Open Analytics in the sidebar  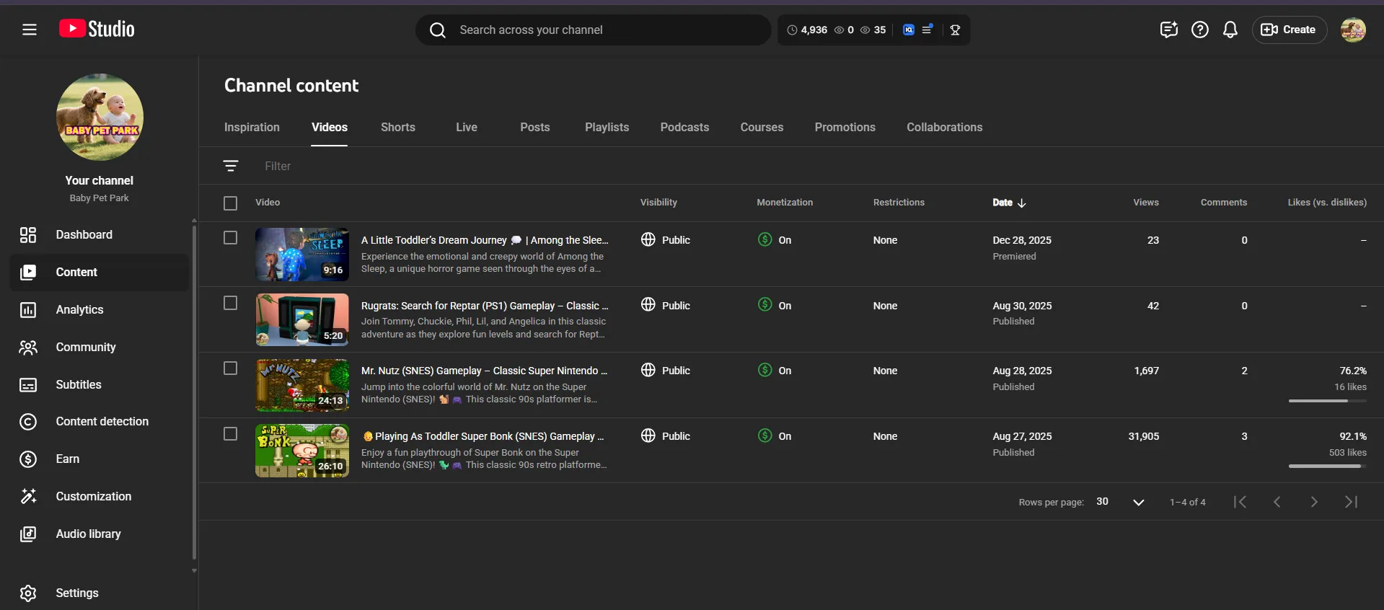click(x=100, y=310)
